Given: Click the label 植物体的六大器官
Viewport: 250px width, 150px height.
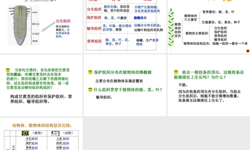Looking at the screenshot, I should (x=190, y=18).
